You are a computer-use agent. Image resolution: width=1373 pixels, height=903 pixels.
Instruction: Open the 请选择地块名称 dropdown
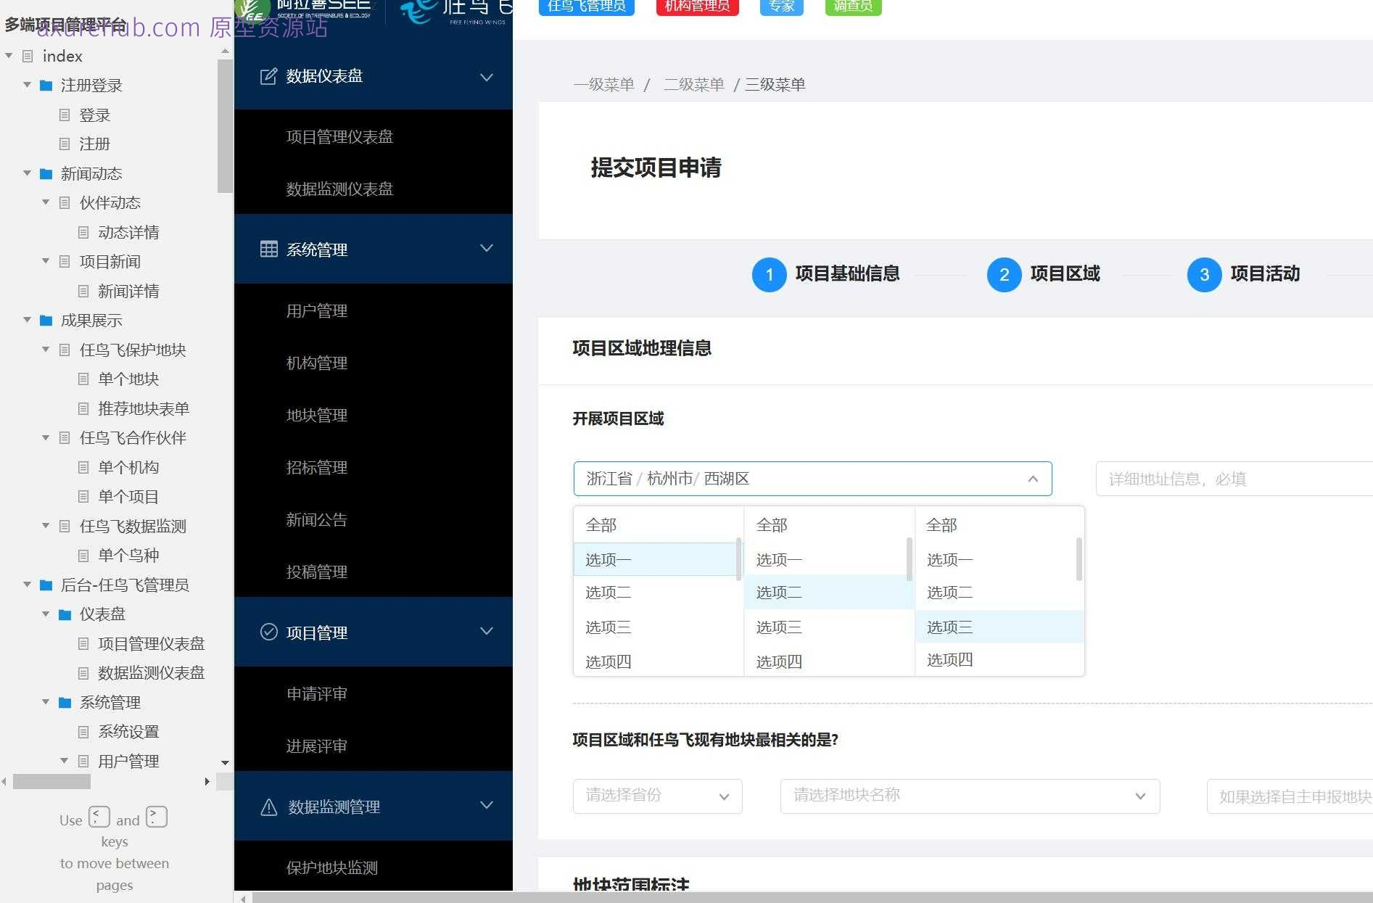(x=970, y=796)
